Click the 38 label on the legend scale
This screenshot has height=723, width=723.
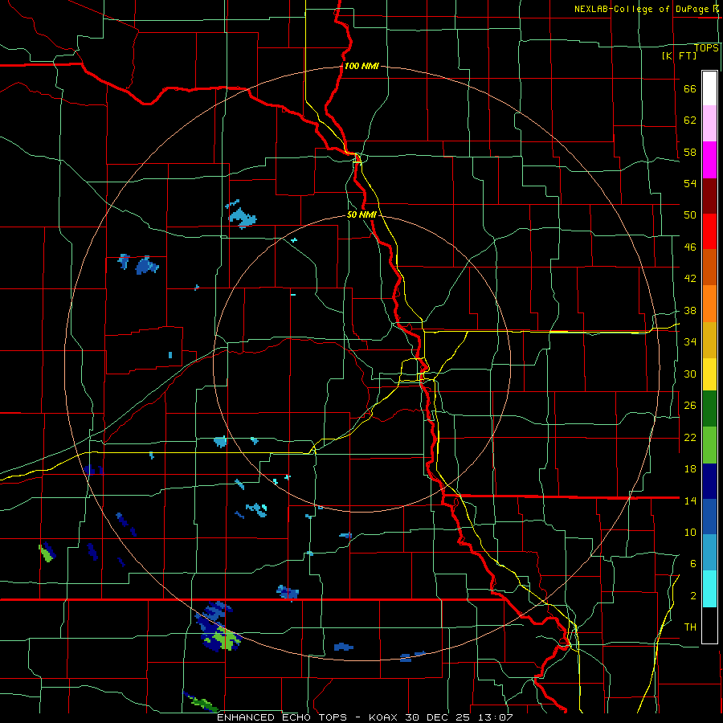pyautogui.click(x=690, y=311)
